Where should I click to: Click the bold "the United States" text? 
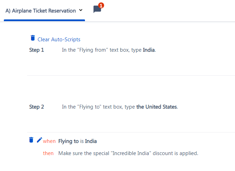pos(157,107)
